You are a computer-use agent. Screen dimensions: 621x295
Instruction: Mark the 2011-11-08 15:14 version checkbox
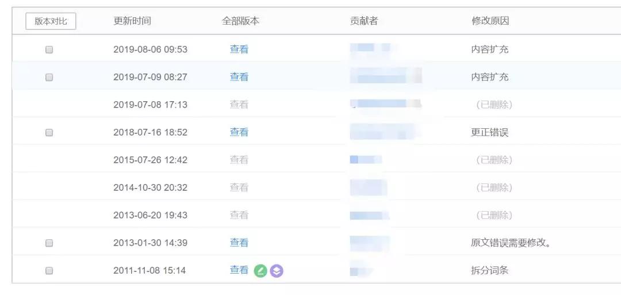click(x=49, y=270)
